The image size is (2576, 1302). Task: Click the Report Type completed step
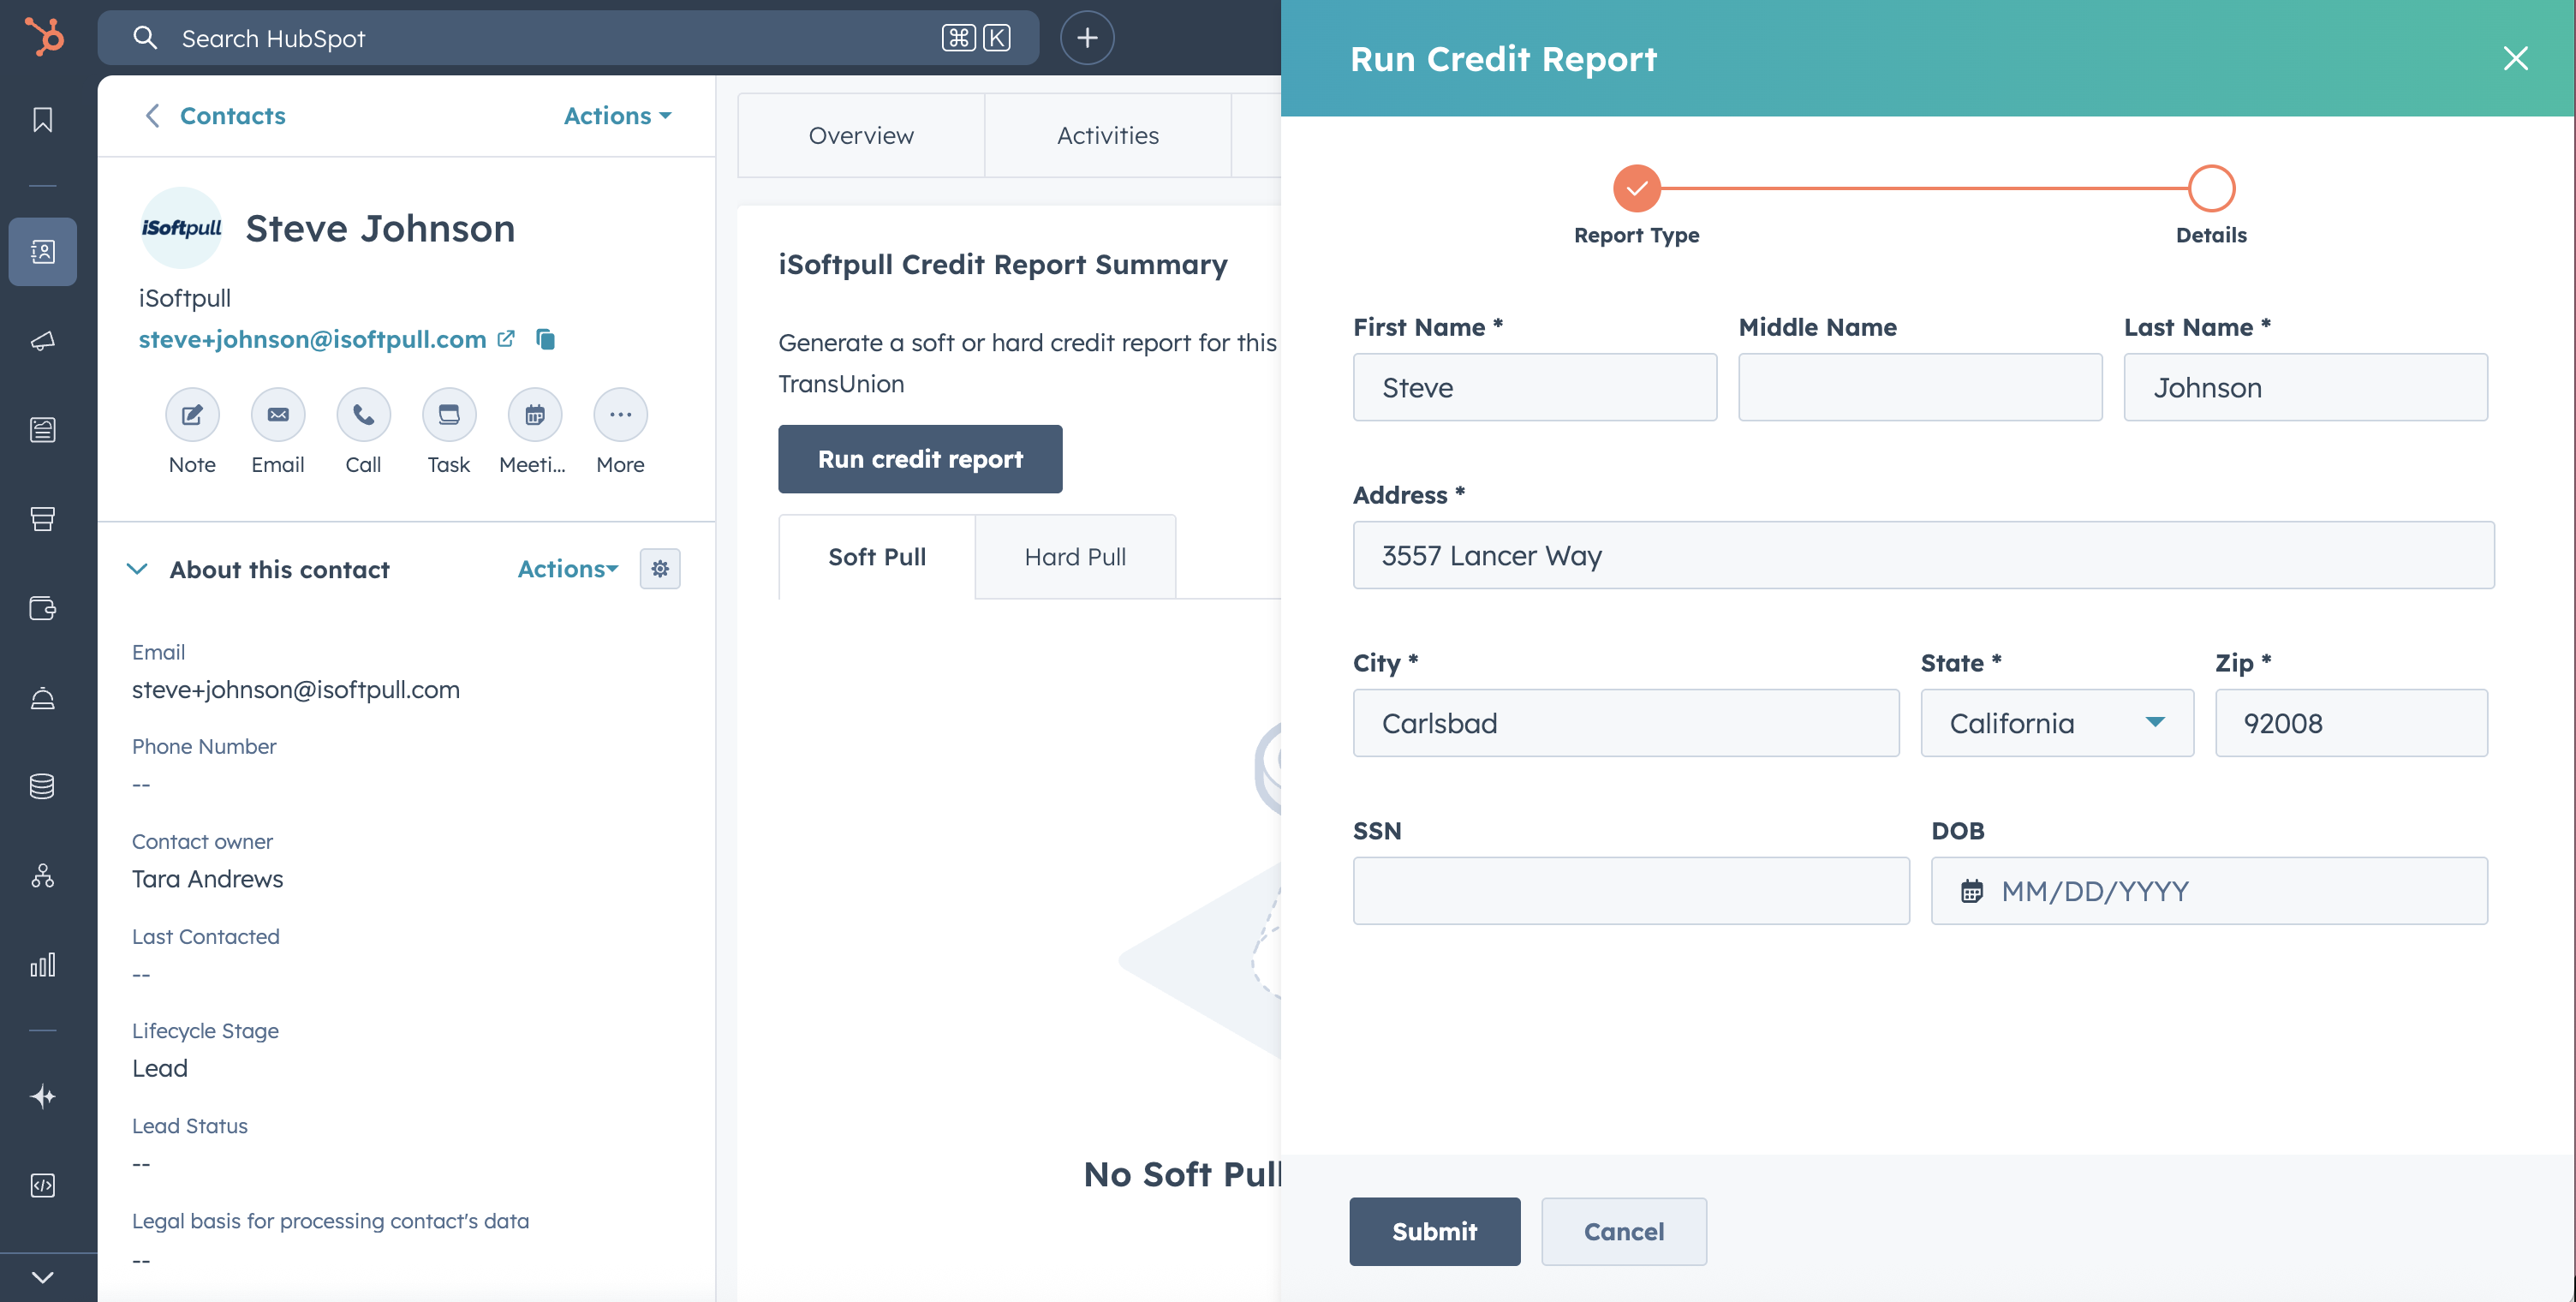point(1636,188)
